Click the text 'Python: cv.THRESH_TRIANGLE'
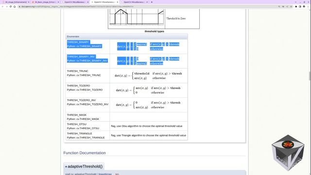The image size is (311, 175). pos(86,138)
